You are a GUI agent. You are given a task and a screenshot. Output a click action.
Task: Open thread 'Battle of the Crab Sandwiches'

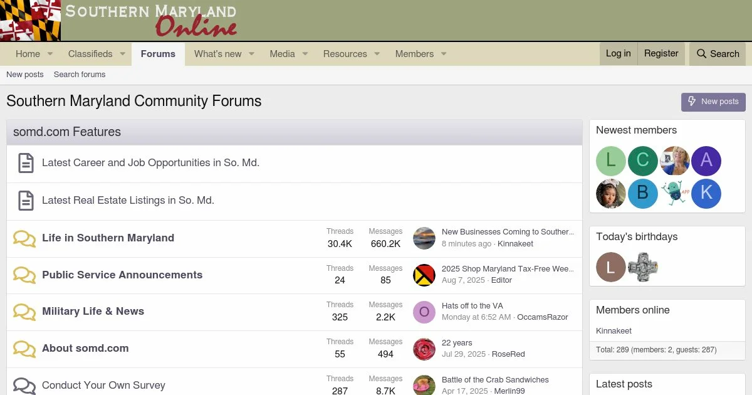tap(495, 380)
